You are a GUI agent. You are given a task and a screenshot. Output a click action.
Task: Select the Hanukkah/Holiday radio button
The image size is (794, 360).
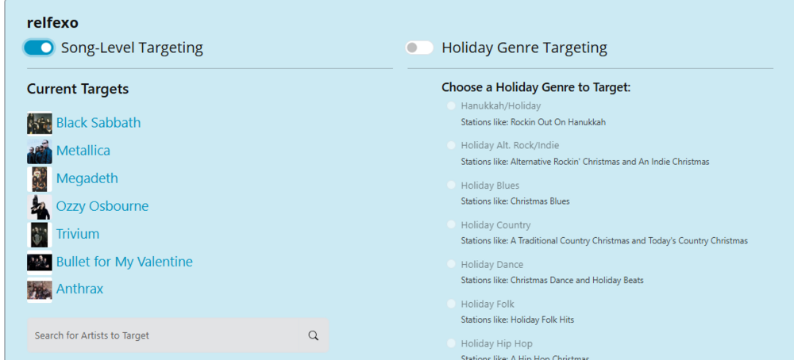click(451, 105)
